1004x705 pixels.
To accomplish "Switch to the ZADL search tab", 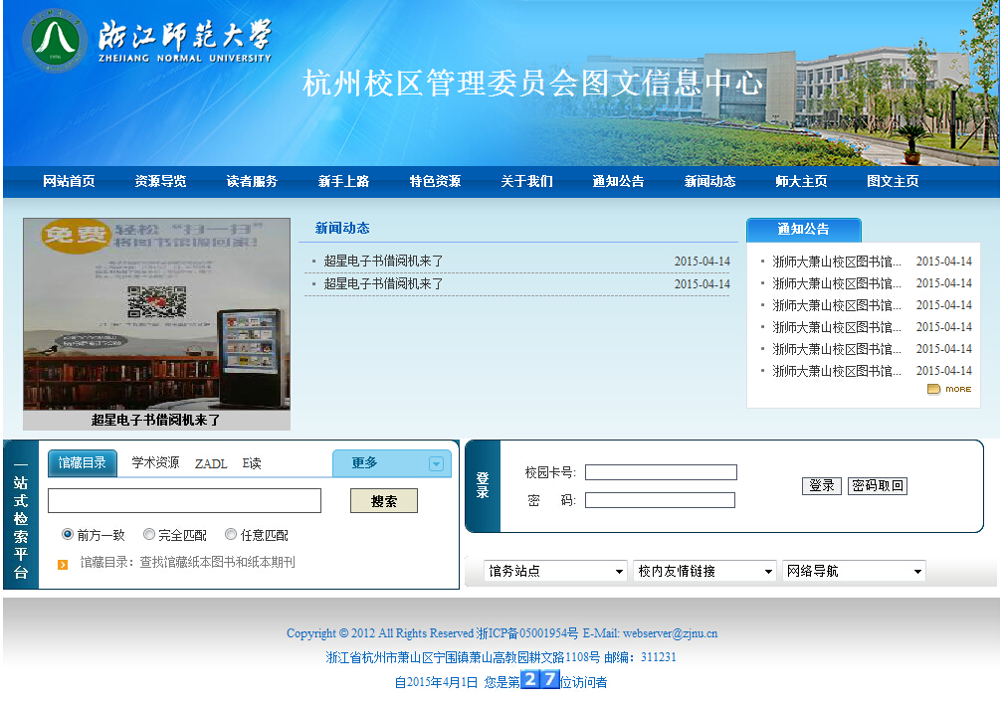I will tap(211, 463).
